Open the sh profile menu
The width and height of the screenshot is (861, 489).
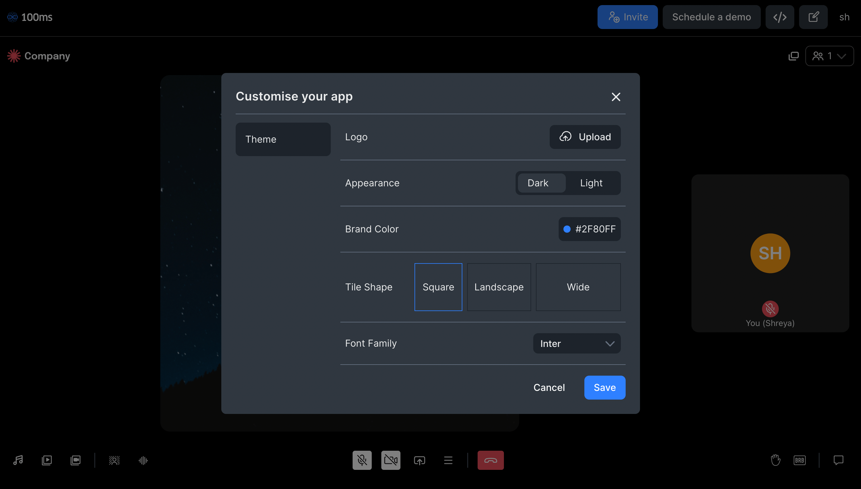coord(844,17)
